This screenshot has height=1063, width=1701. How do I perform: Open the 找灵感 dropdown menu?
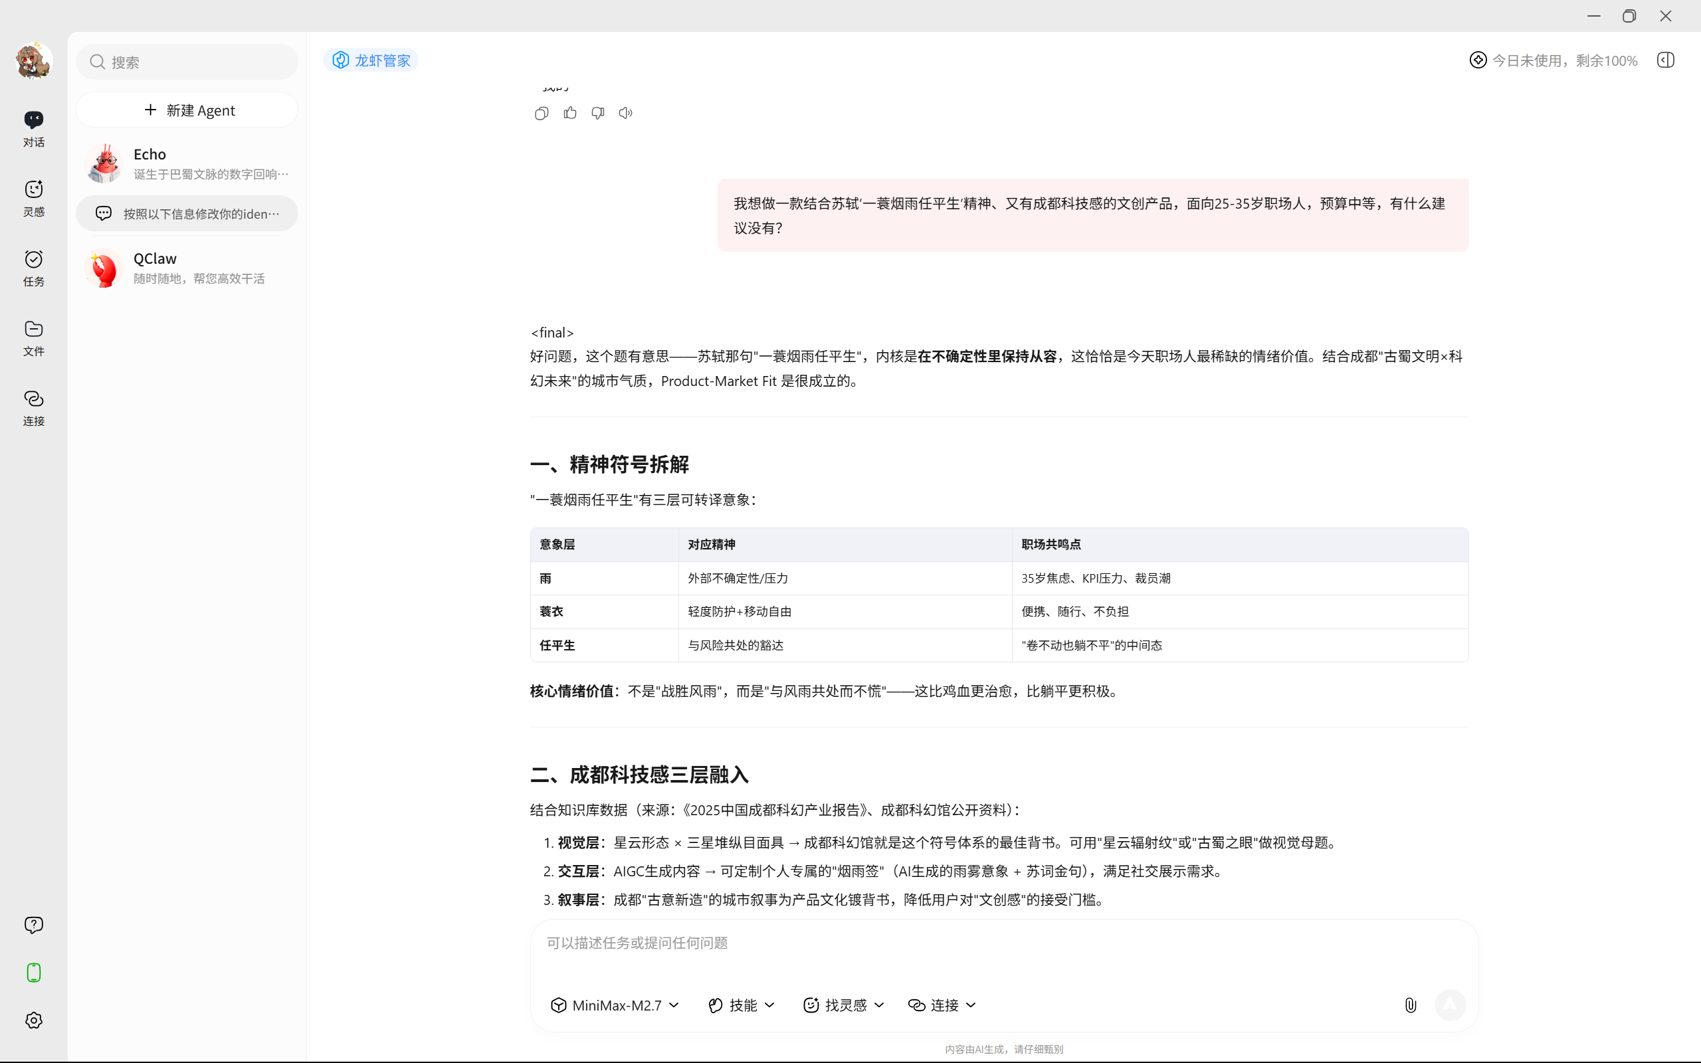click(843, 1005)
